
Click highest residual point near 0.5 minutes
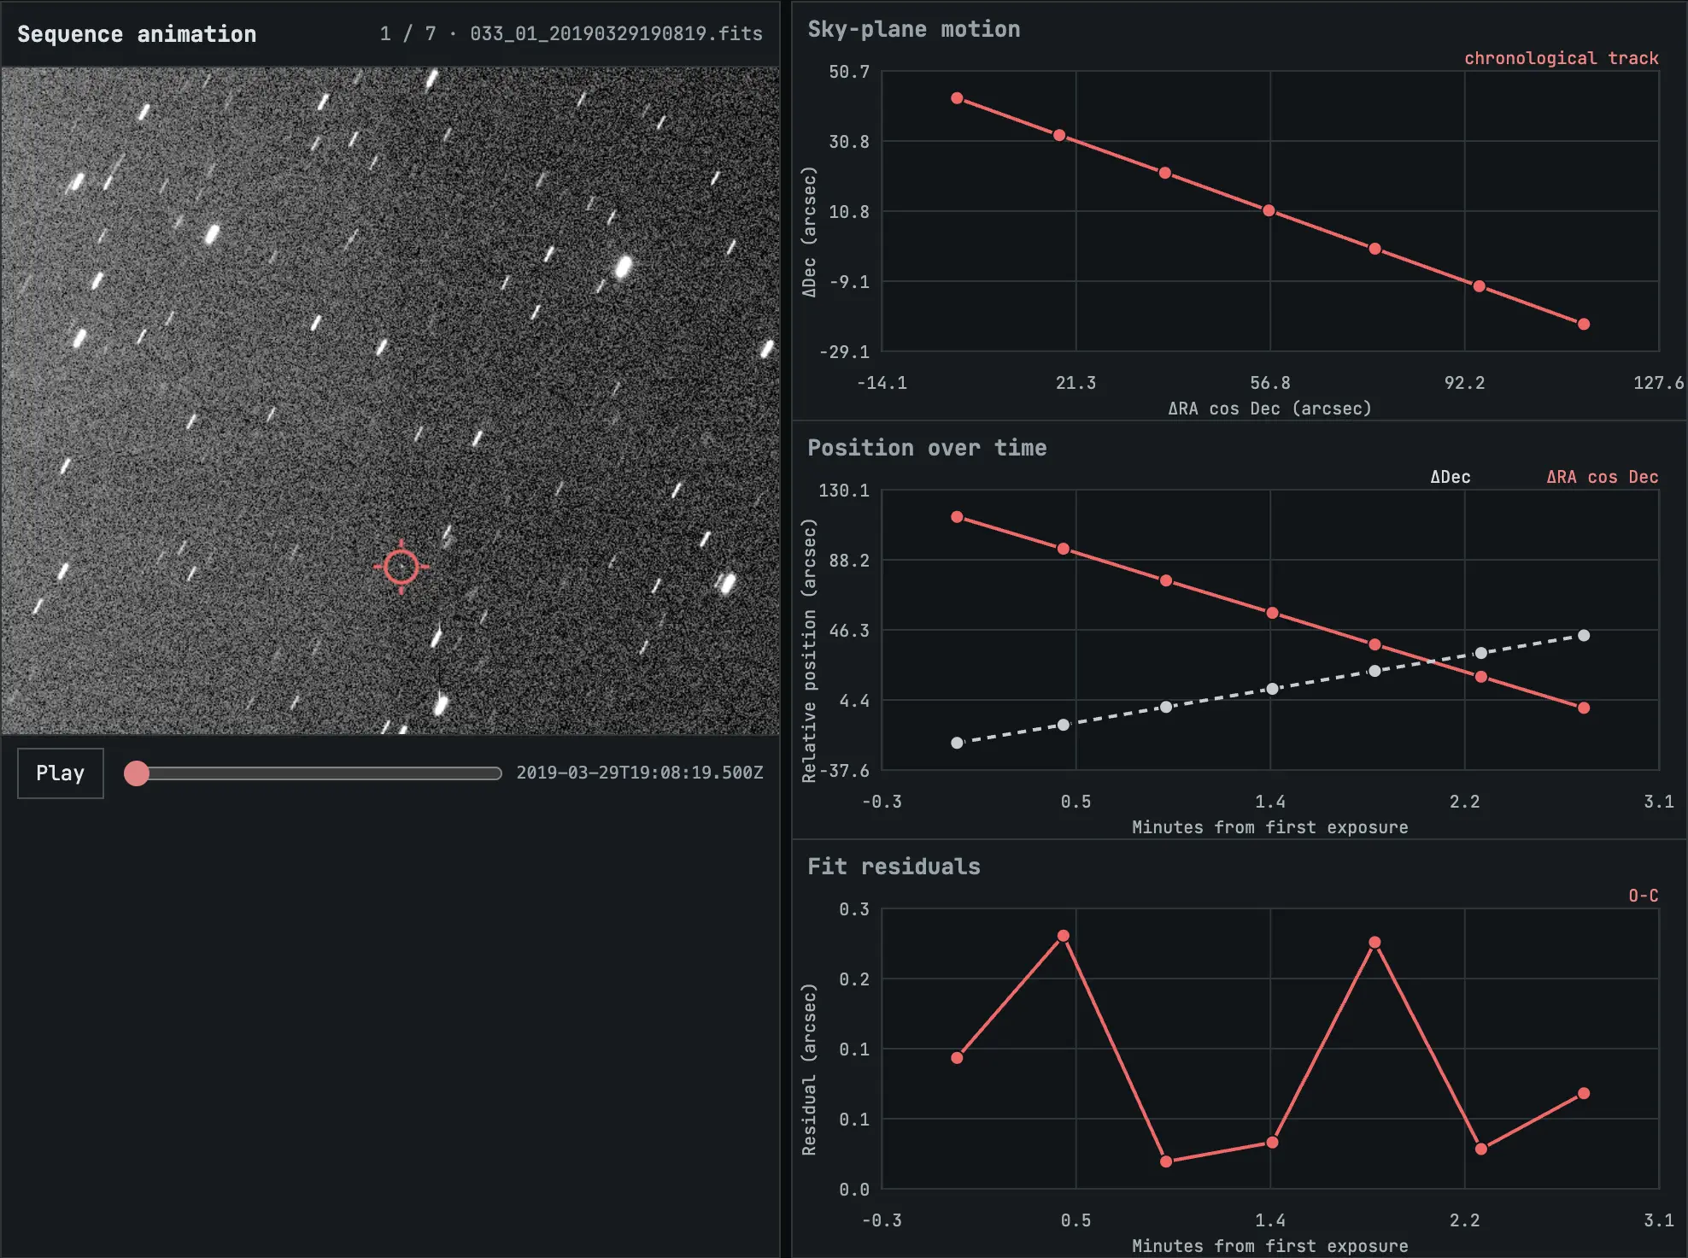pos(1064,936)
